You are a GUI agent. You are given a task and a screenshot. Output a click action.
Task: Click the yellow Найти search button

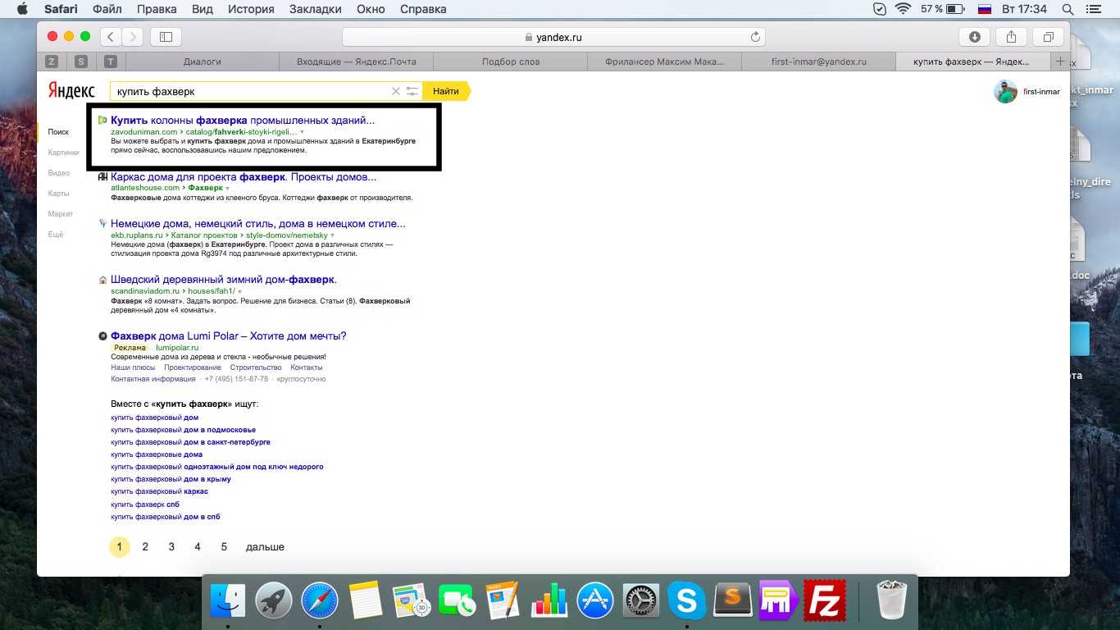tap(446, 91)
